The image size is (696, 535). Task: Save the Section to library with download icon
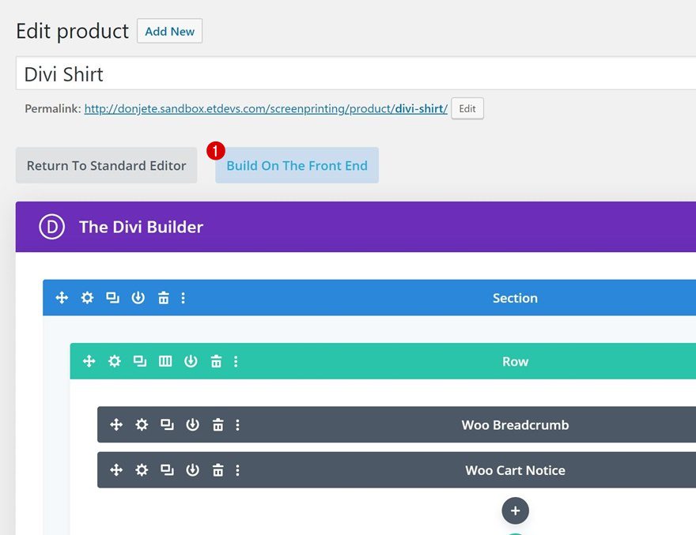(x=138, y=298)
